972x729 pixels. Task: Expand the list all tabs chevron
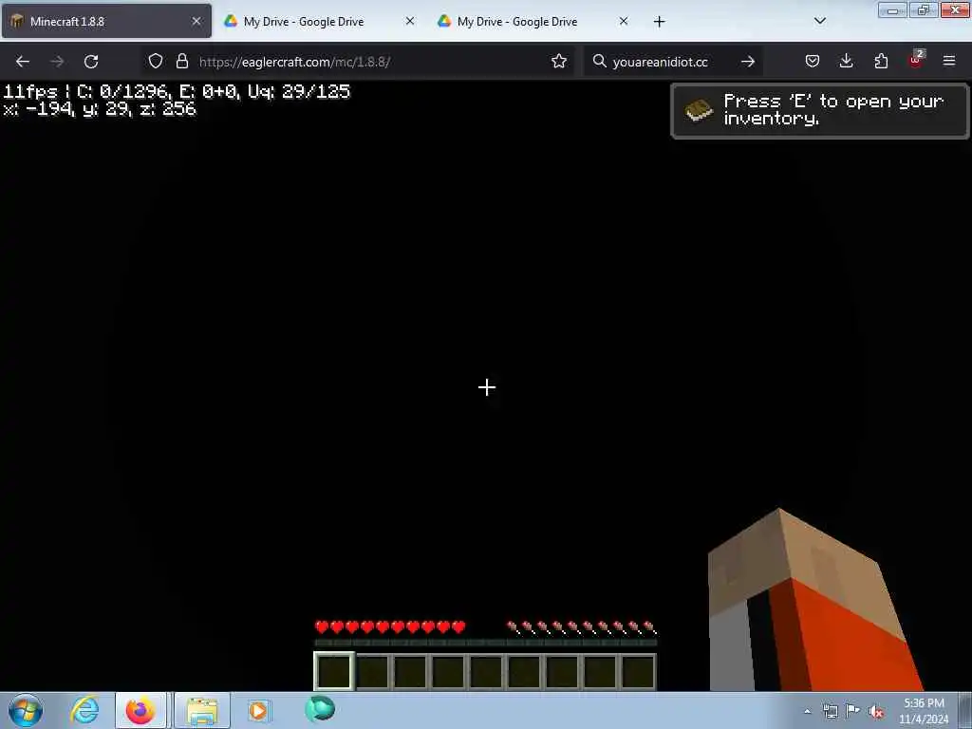point(820,21)
